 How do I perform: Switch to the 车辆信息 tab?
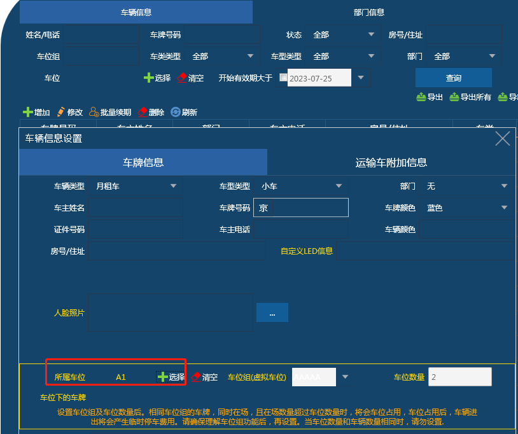tap(136, 12)
